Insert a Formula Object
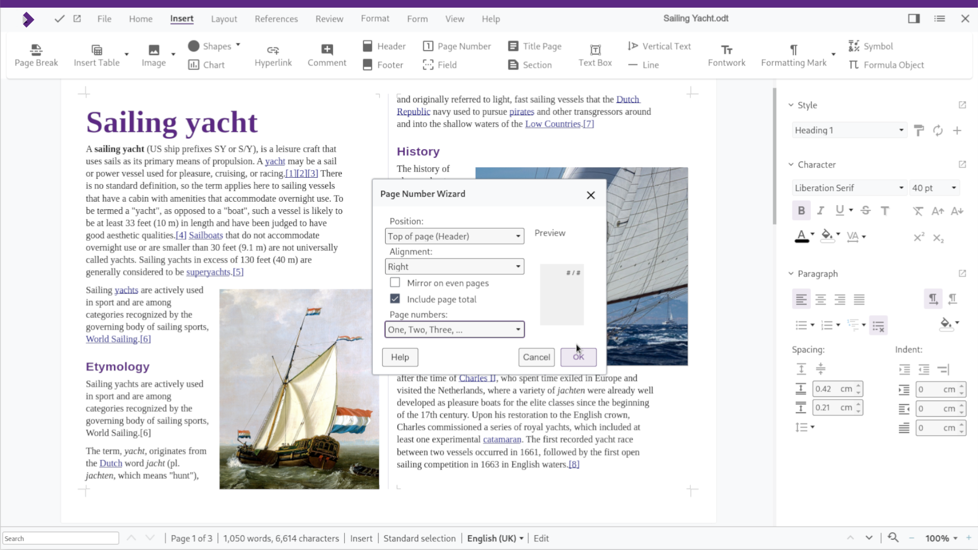This screenshot has height=550, width=978. [886, 65]
